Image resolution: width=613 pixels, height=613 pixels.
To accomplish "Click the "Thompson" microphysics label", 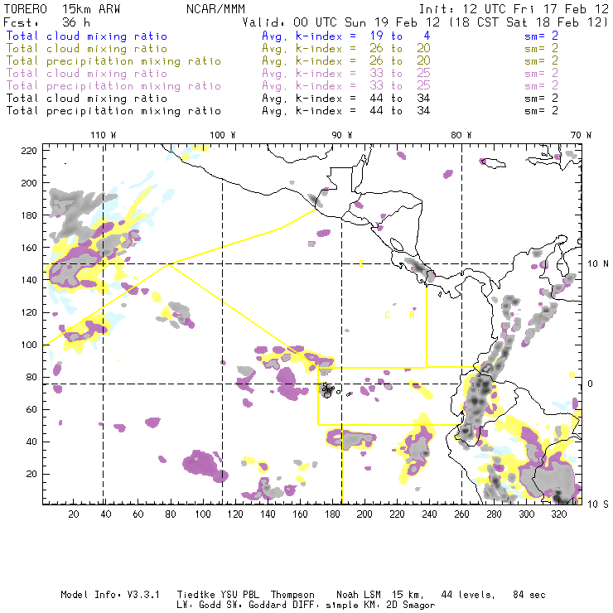I will pyautogui.click(x=292, y=595).
